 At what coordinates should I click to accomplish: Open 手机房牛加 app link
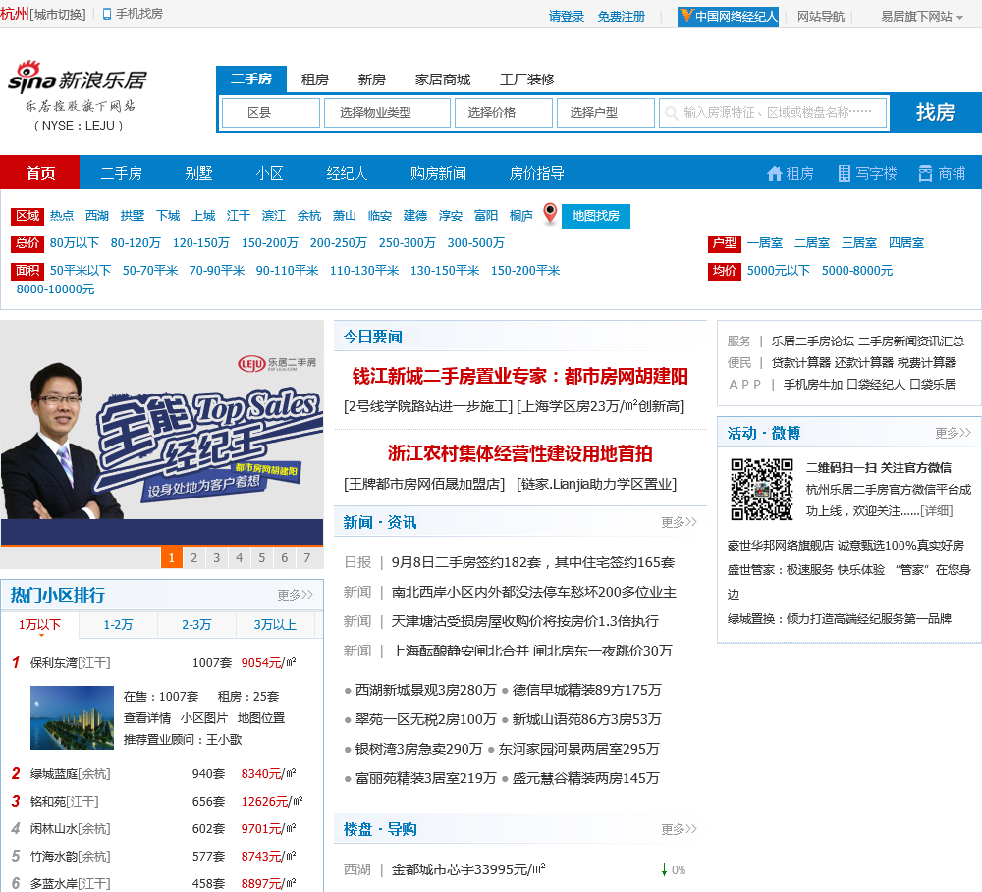pyautogui.click(x=813, y=385)
